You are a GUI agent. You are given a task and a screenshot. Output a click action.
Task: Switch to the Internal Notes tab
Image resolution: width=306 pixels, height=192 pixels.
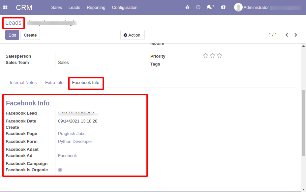click(23, 83)
